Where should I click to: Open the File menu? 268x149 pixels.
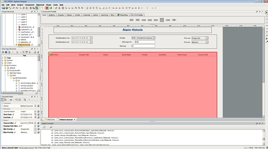pos(3,5)
